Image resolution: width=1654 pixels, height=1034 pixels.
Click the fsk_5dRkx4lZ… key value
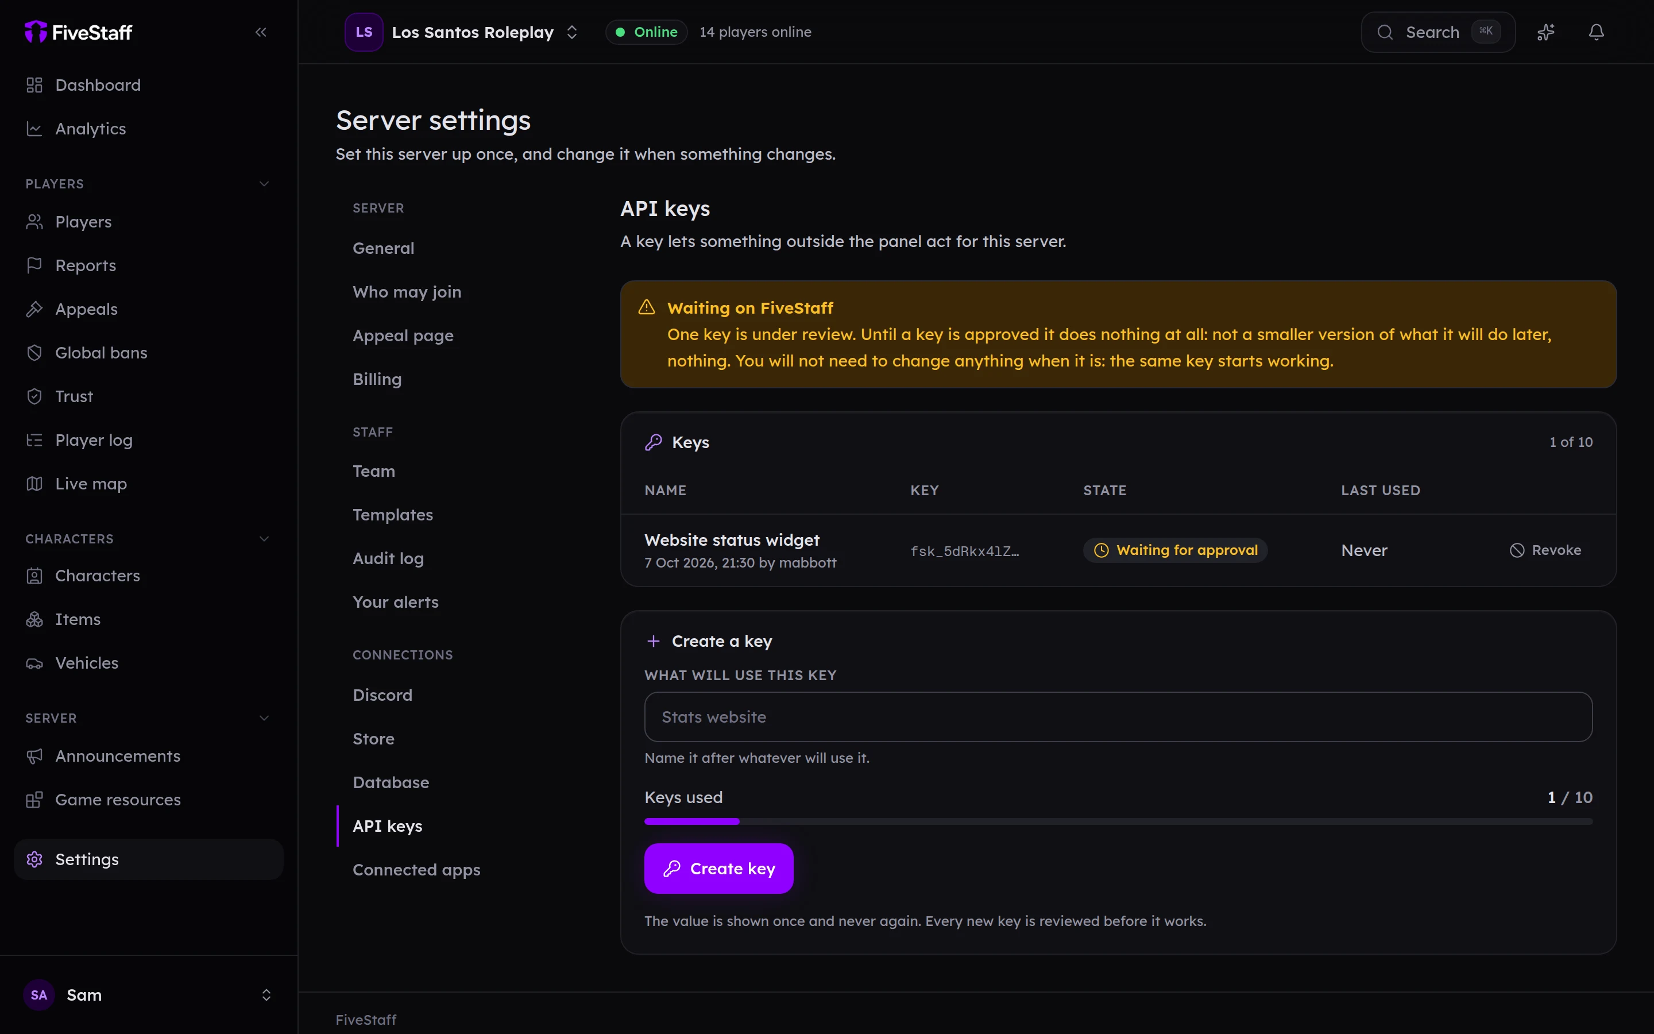pyautogui.click(x=964, y=551)
